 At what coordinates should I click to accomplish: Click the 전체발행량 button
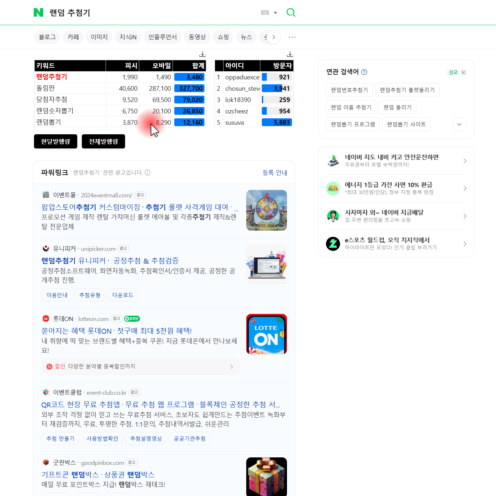click(x=103, y=141)
